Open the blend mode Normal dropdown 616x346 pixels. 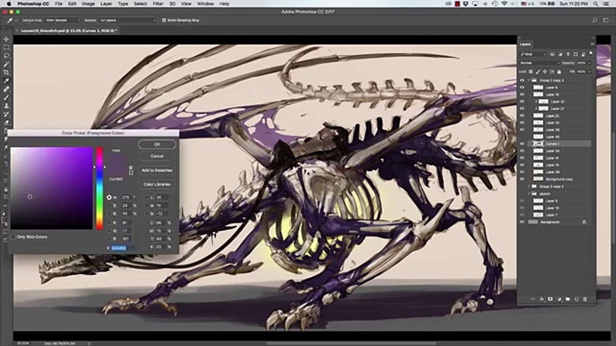tap(540, 63)
